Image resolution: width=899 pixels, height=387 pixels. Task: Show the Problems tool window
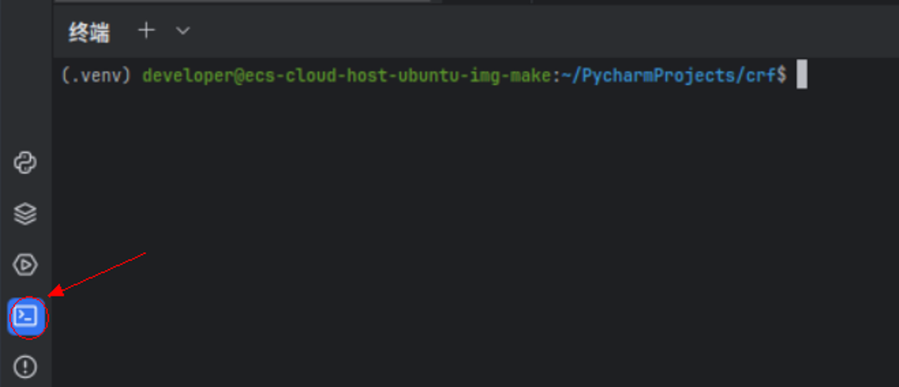coord(25,367)
